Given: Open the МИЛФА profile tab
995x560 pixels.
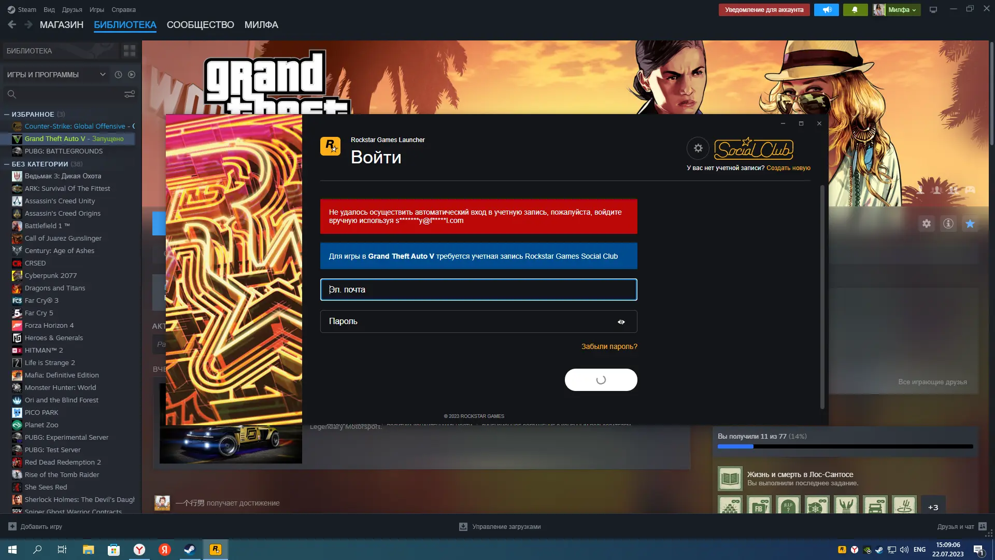Looking at the screenshot, I should [261, 25].
